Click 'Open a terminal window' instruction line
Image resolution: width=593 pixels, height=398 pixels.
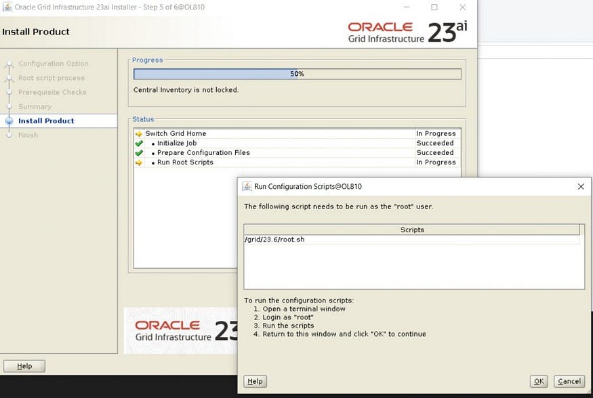[300, 309]
